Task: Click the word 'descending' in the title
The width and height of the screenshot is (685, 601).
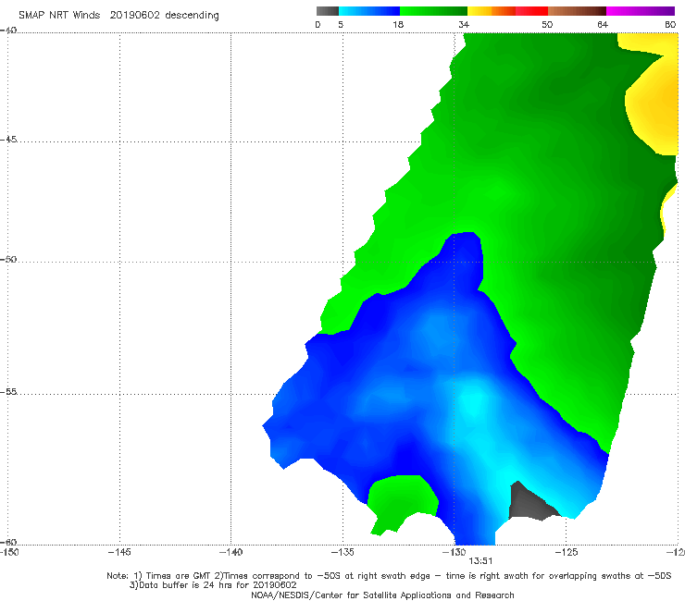Action: 192,16
